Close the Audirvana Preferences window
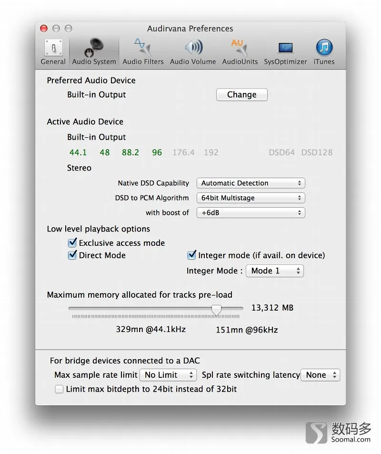The image size is (381, 454). tap(44, 29)
